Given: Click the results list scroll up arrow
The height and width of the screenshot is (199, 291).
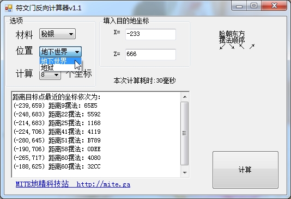Looking at the screenshot, I should click(x=185, y=97).
